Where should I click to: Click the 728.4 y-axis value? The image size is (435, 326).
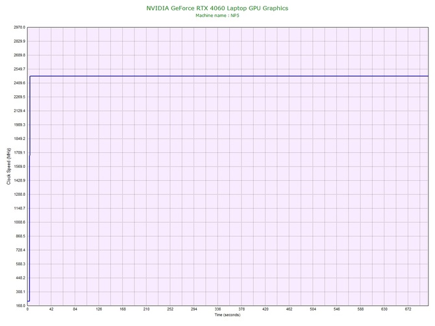coord(20,250)
